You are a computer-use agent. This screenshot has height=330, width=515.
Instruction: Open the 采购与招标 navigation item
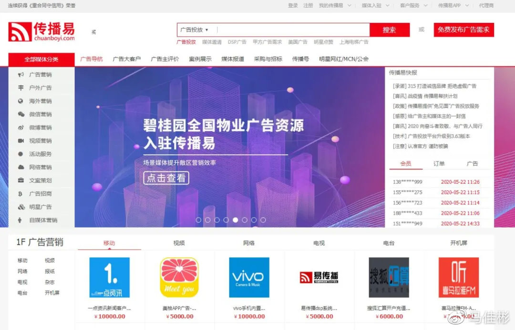click(x=268, y=59)
